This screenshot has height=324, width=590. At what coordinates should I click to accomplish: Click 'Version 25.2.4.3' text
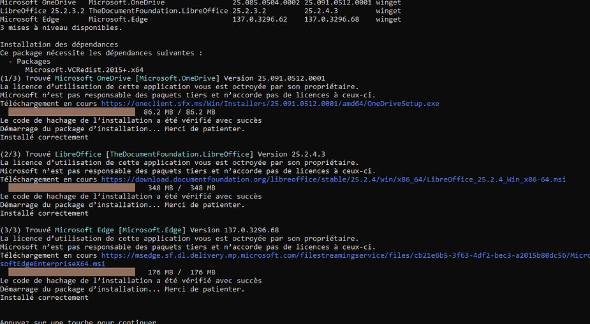point(291,154)
